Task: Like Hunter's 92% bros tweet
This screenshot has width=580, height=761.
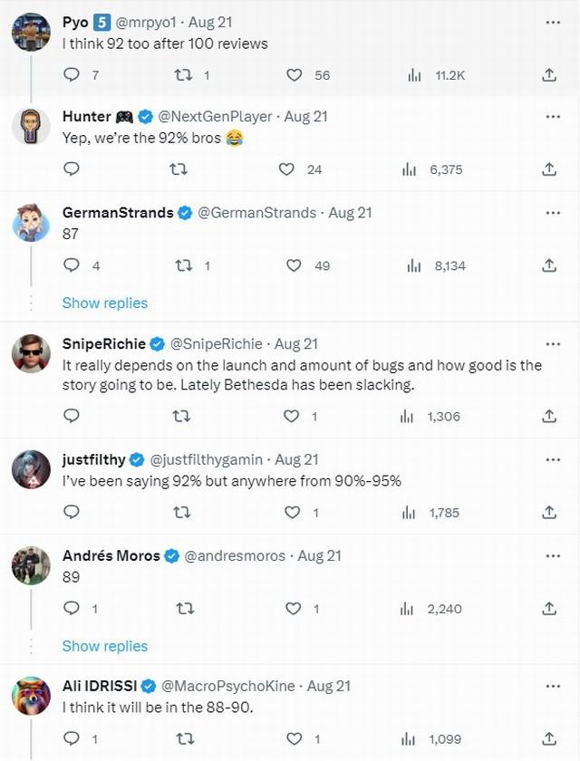Action: (286, 169)
